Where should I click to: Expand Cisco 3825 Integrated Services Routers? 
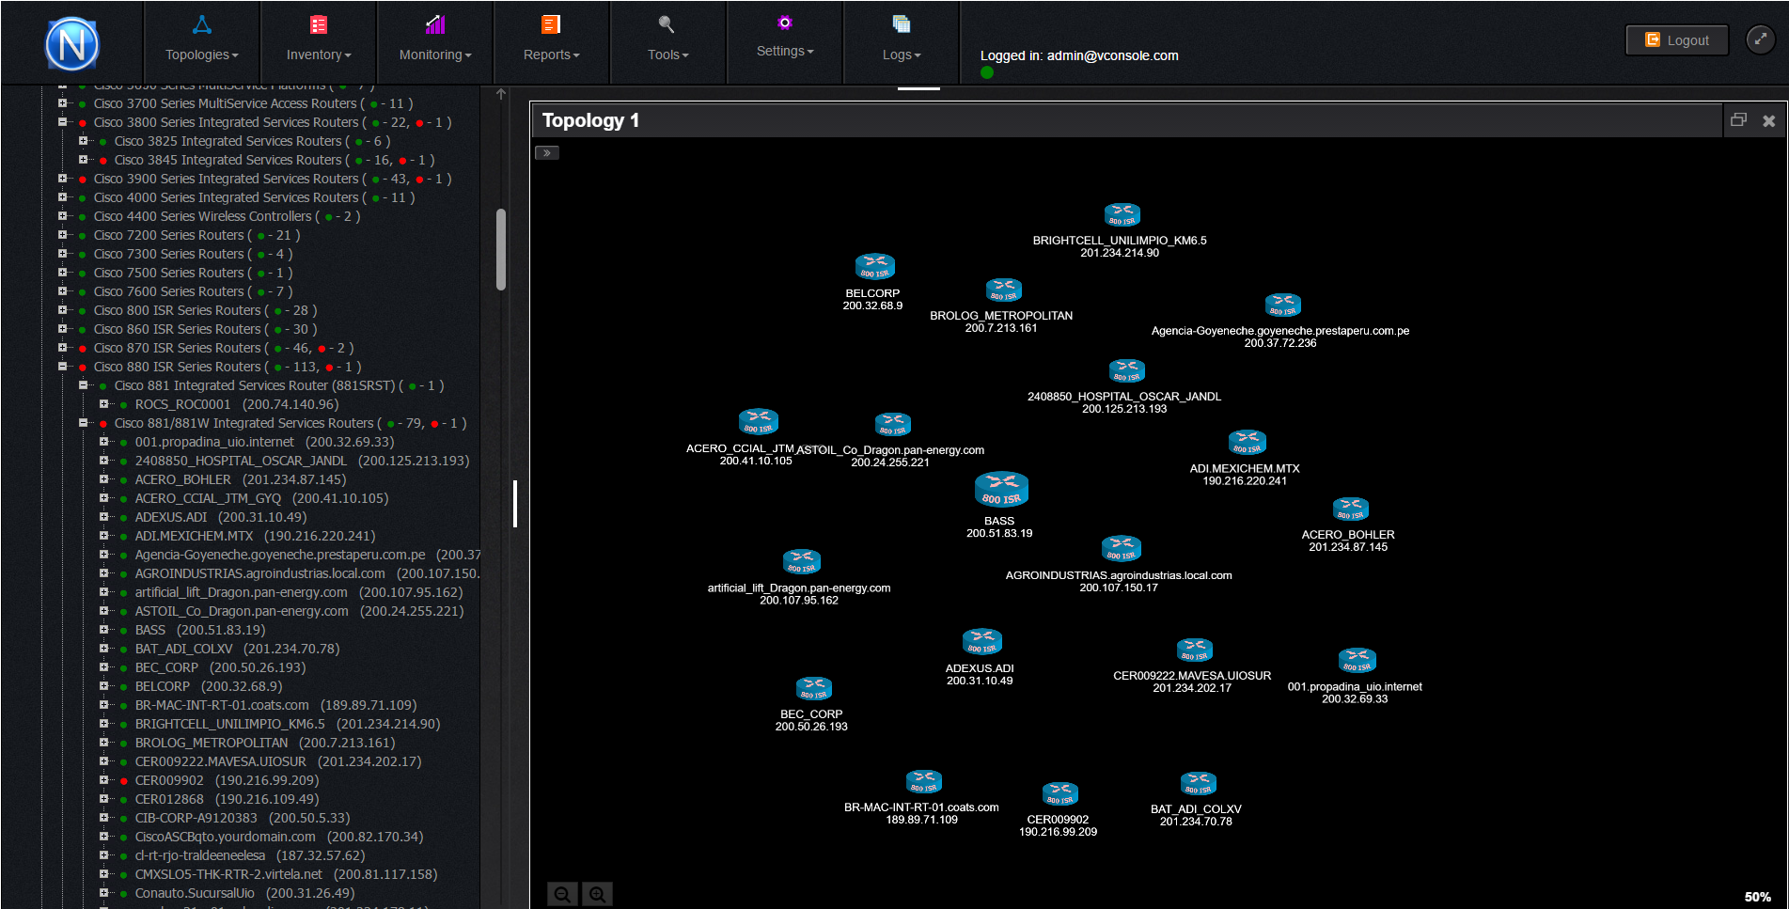click(x=83, y=141)
